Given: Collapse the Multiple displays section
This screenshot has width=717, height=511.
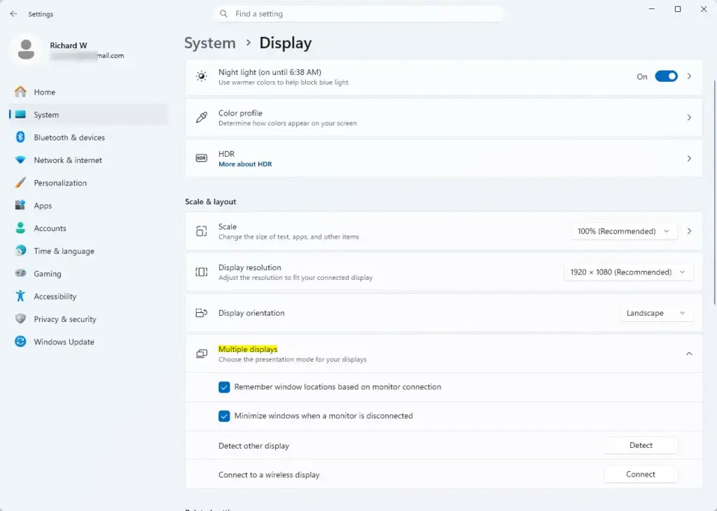Looking at the screenshot, I should (x=689, y=353).
